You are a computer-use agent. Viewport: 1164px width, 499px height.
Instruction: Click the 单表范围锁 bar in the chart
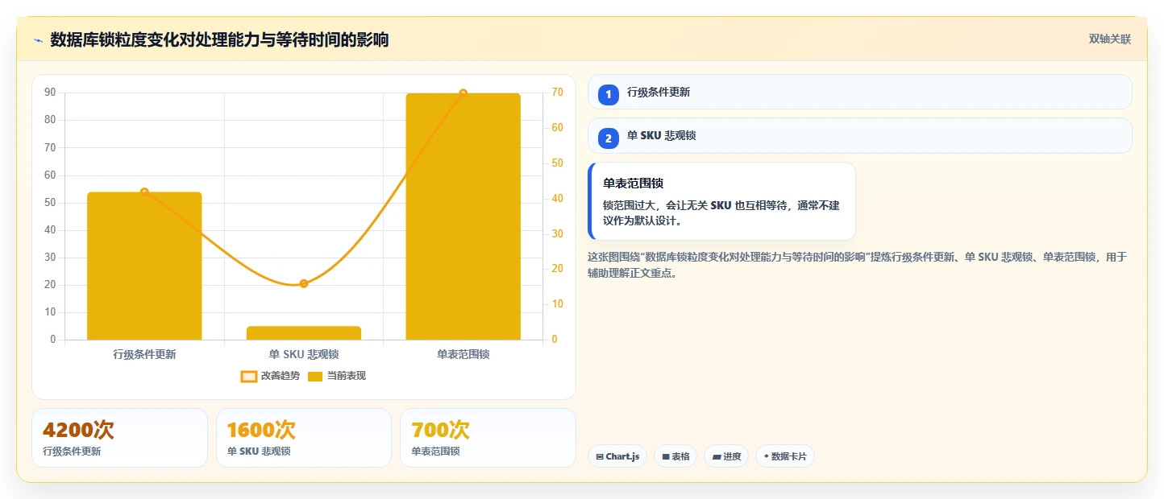[x=463, y=217]
